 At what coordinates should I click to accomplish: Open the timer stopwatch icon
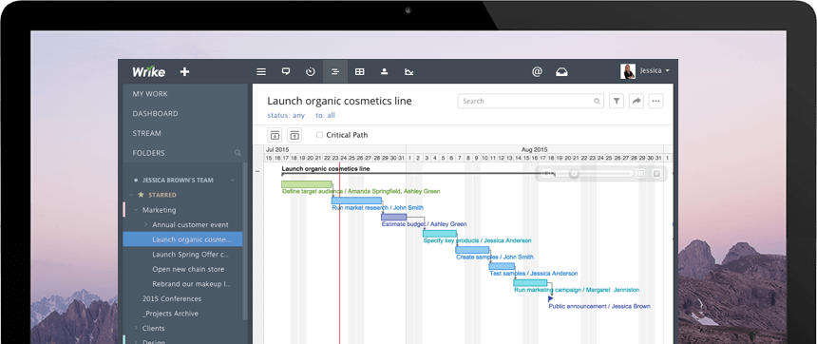point(311,72)
